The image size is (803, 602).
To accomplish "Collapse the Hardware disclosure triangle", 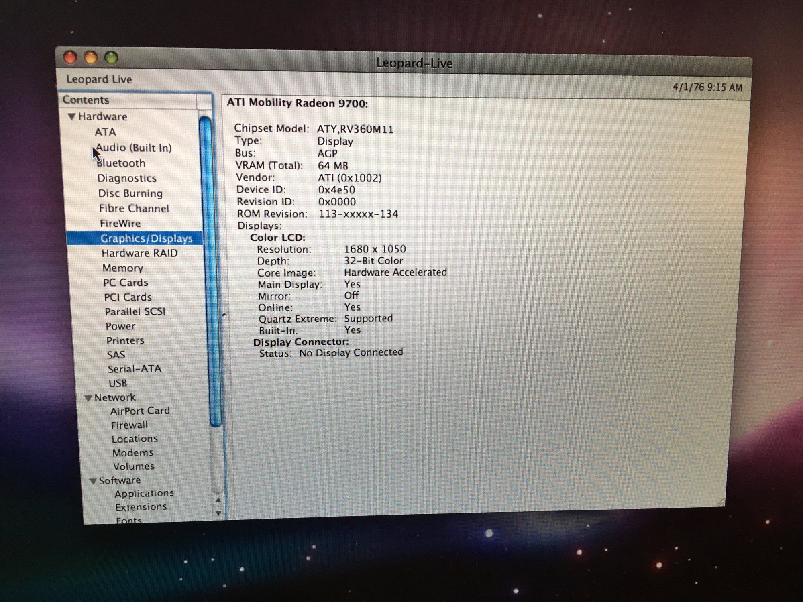I will click(x=72, y=116).
